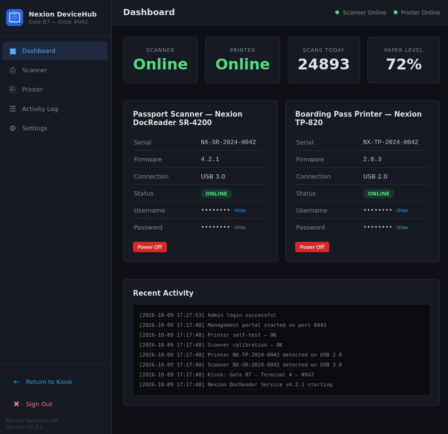Power Off the Passport Scanner
Image resolution: width=448 pixels, height=434 pixels.
149,247
